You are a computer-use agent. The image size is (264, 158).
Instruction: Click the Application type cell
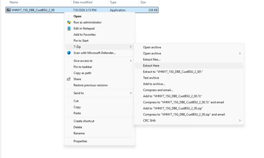pyautogui.click(x=118, y=10)
